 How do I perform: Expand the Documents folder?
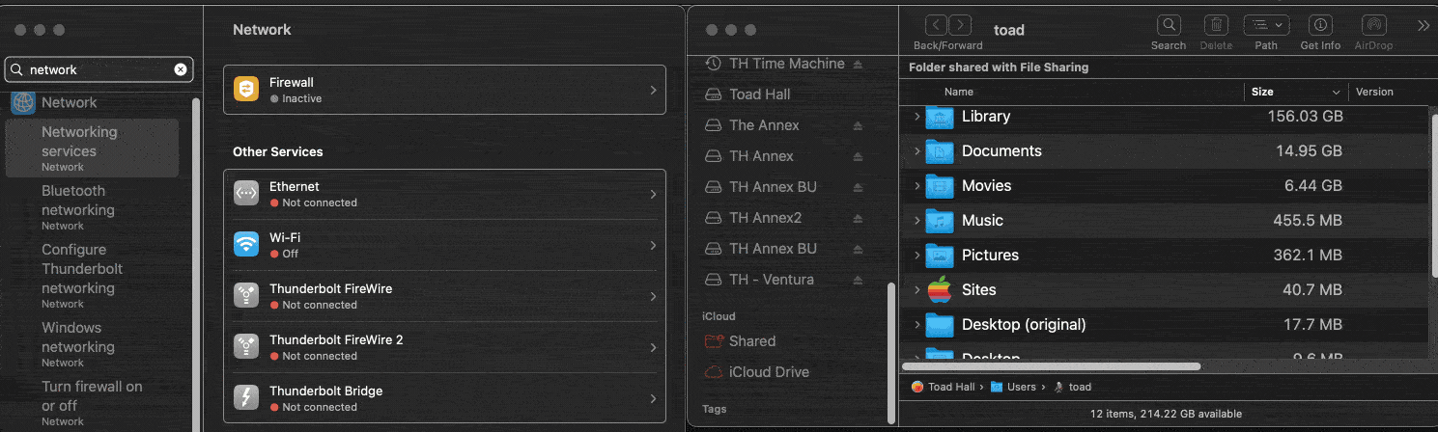pyautogui.click(x=916, y=151)
